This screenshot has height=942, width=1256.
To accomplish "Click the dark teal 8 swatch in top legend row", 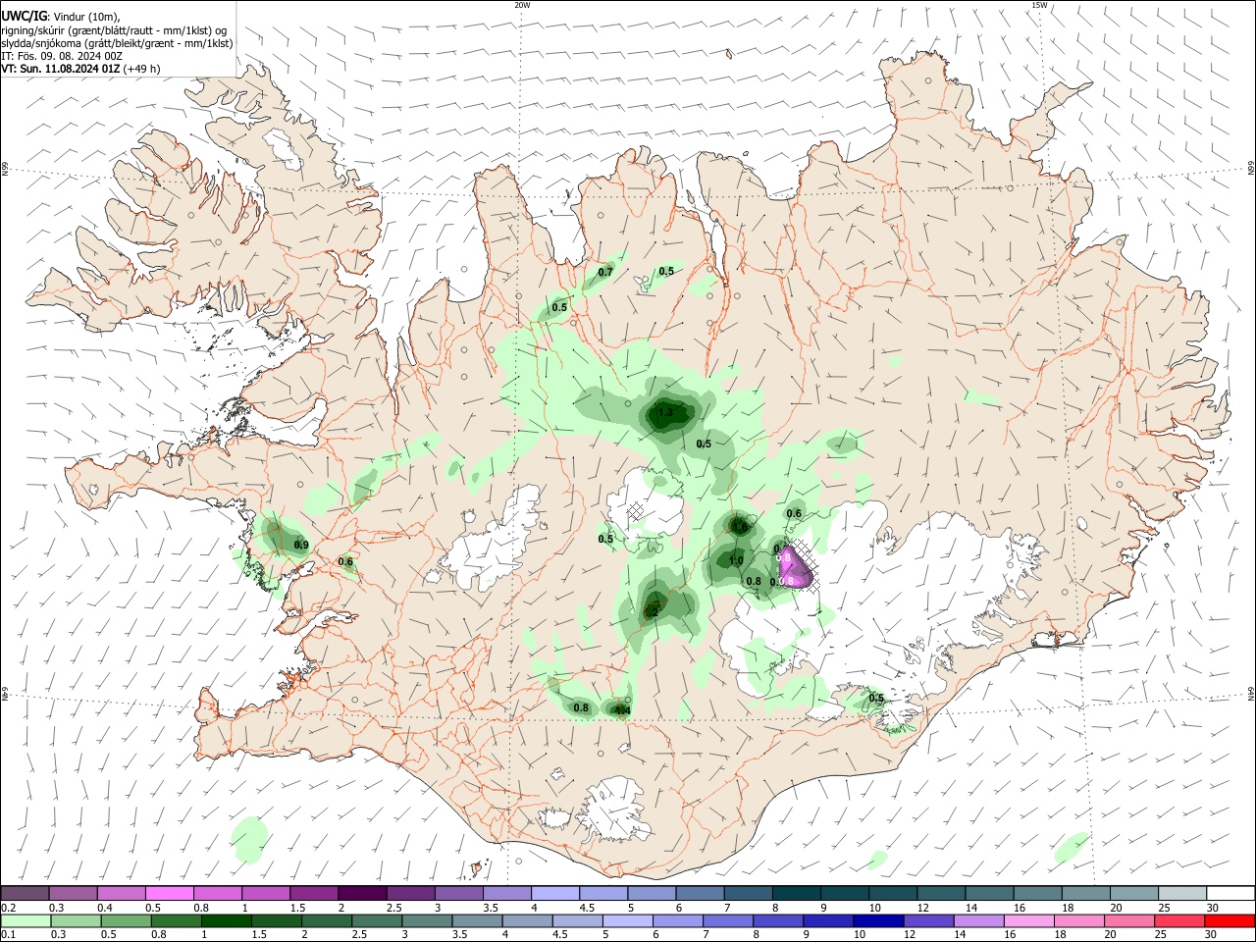I will tap(798, 893).
